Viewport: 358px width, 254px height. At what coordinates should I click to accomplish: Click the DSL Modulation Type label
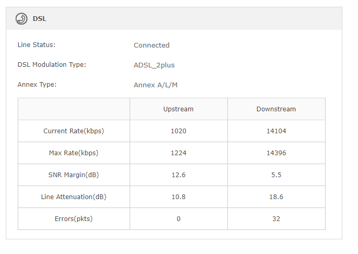pyautogui.click(x=52, y=65)
